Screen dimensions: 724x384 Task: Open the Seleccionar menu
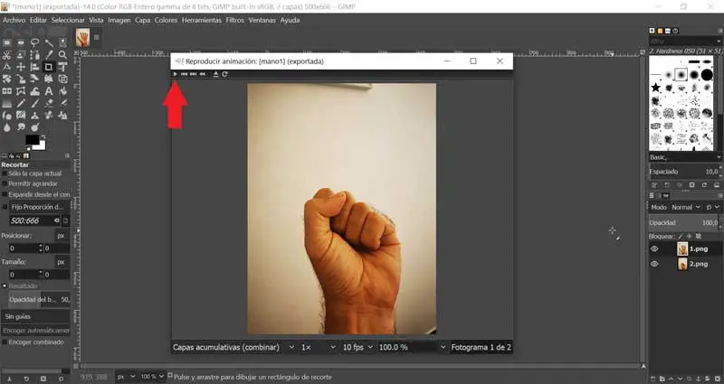(x=68, y=20)
